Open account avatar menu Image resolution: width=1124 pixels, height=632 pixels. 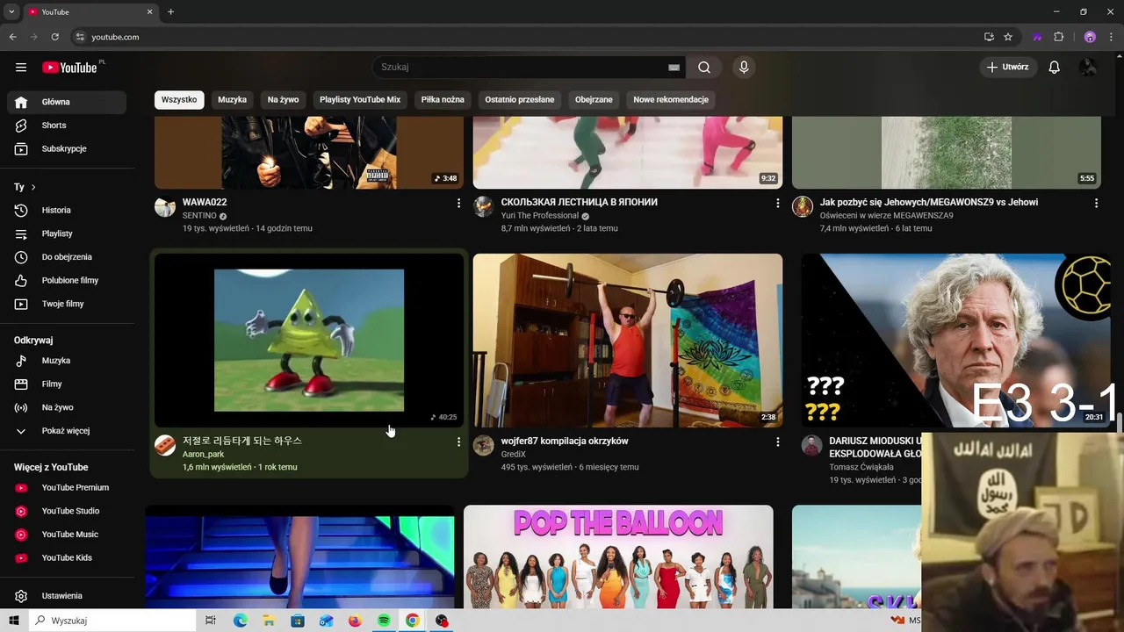[x=1088, y=68]
